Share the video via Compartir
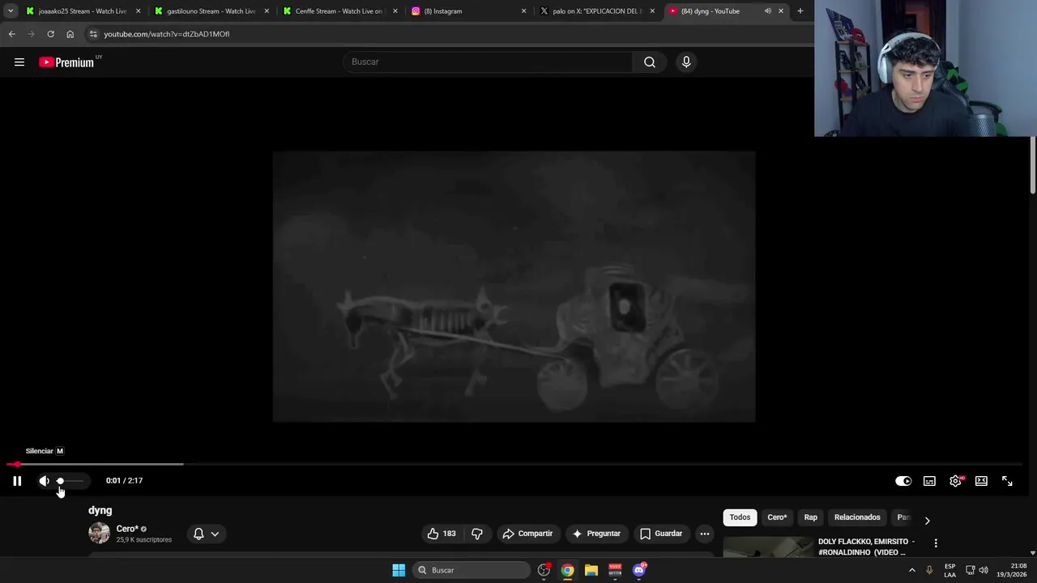 click(x=527, y=534)
